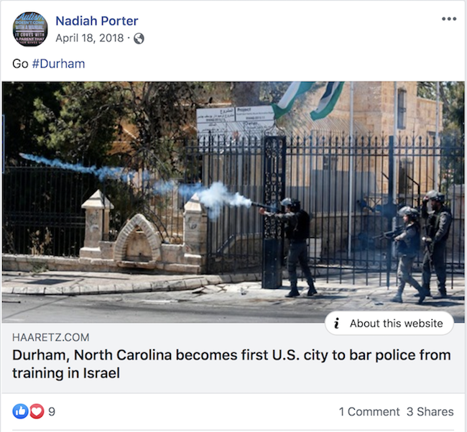This screenshot has width=467, height=432.
Task: Click the globe public privacy icon
Action: point(139,38)
